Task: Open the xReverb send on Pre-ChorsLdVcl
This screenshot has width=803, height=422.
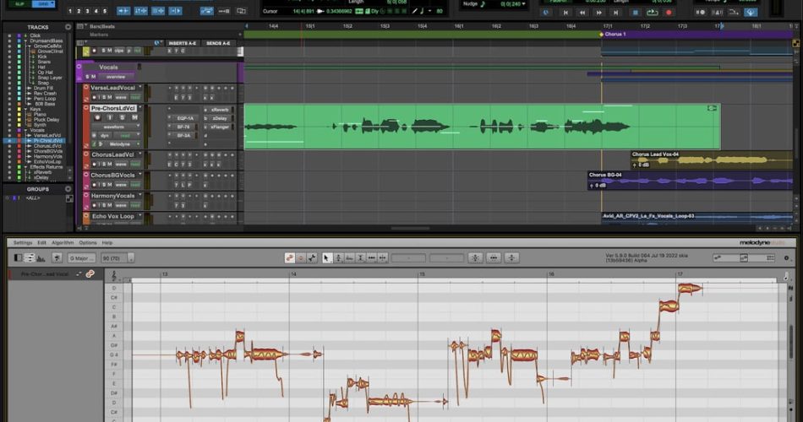Action: pos(221,110)
